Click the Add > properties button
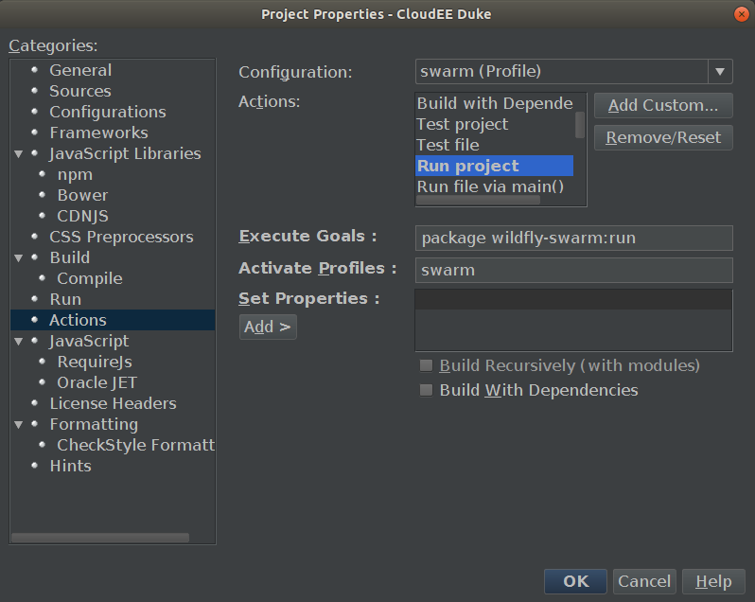The width and height of the screenshot is (755, 602). tap(268, 327)
